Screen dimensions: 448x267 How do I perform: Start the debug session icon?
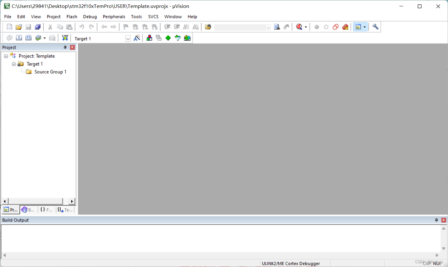299,27
